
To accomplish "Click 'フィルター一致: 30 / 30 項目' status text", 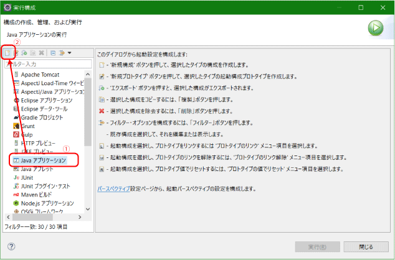I will [x=36, y=227].
